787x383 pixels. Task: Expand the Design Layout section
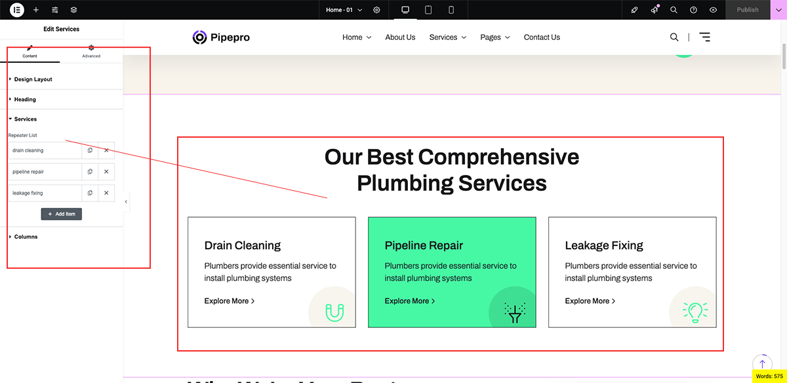[33, 79]
